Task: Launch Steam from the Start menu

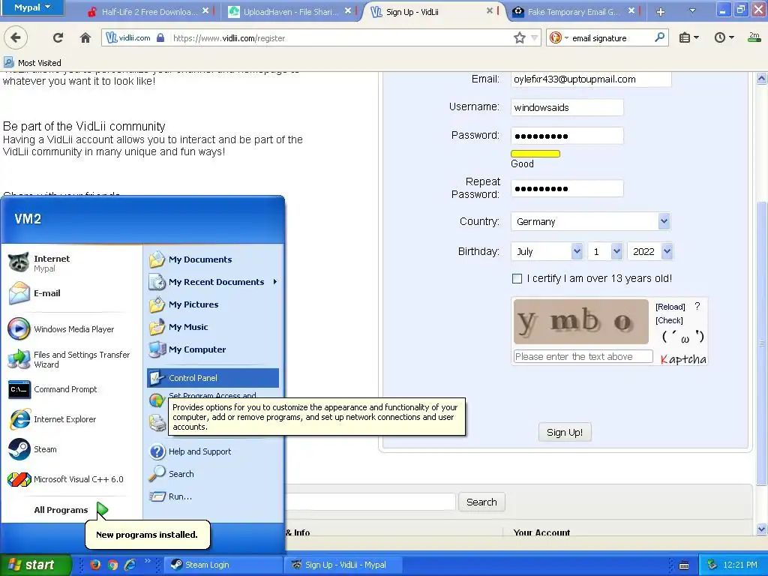Action: (x=33, y=449)
